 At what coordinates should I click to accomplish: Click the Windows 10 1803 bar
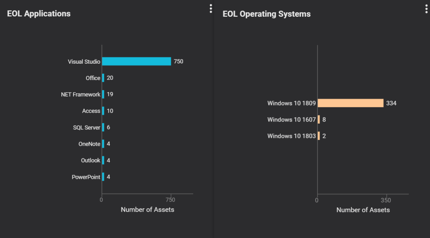(319, 136)
